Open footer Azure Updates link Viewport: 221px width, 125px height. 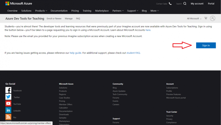click(x=119, y=91)
